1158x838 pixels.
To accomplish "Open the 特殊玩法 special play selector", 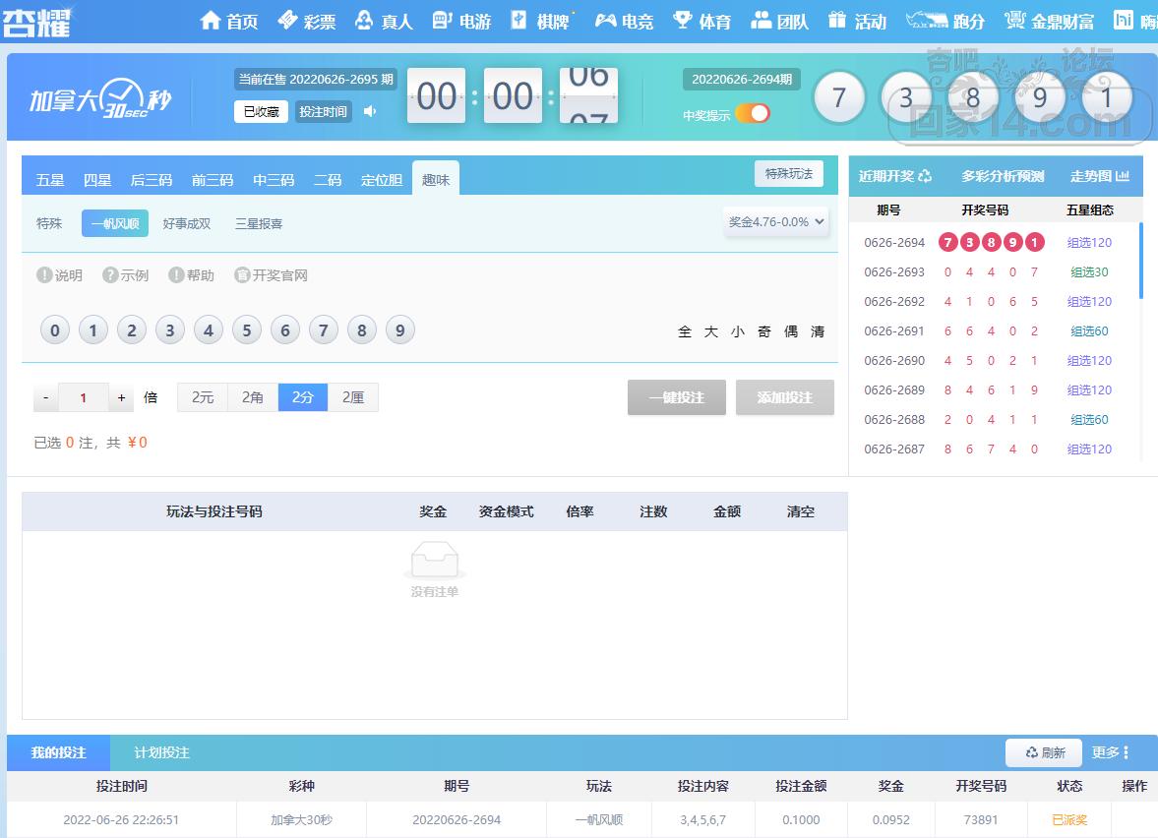I will (789, 174).
